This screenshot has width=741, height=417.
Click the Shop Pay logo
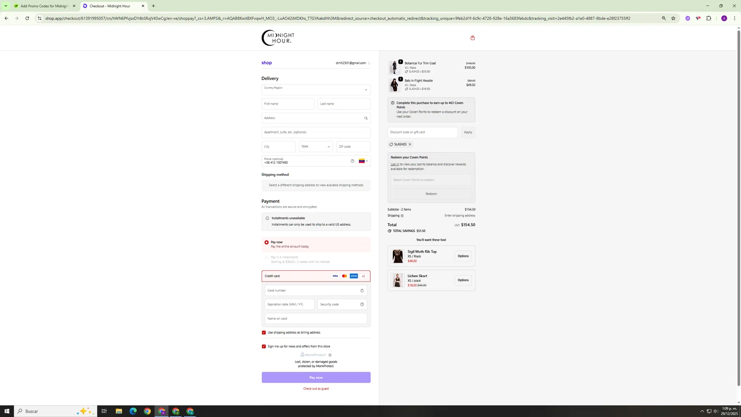click(267, 63)
